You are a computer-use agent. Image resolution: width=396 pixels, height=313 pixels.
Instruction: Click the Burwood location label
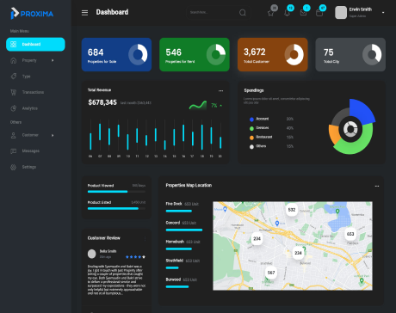click(173, 279)
